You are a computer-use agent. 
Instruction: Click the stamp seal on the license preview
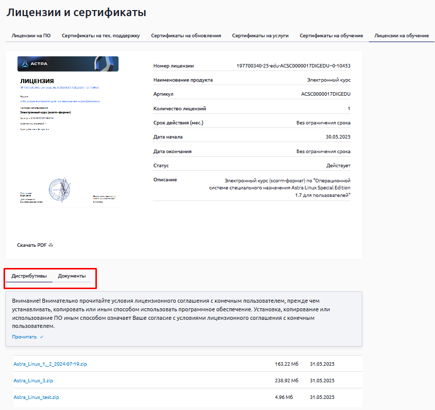click(x=60, y=189)
